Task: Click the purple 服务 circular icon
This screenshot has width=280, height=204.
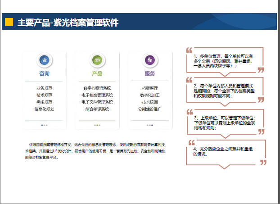Action: click(x=150, y=60)
